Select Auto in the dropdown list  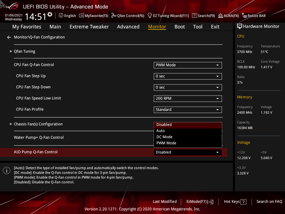pos(188,131)
